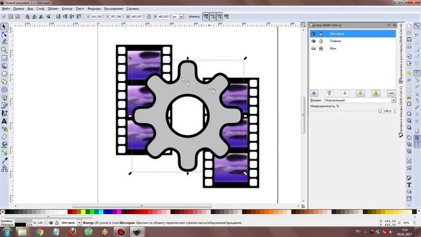
Task: Toggle status bar layer lock icon
Action: pyautogui.click(x=57, y=223)
